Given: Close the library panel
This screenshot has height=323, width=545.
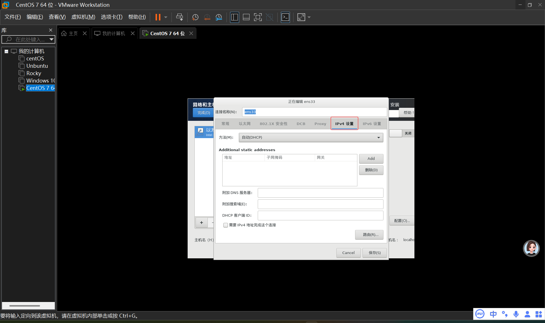Looking at the screenshot, I should [x=51, y=30].
